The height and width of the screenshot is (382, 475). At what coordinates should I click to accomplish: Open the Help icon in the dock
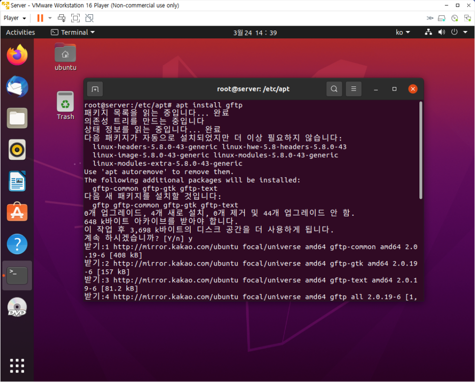17,244
